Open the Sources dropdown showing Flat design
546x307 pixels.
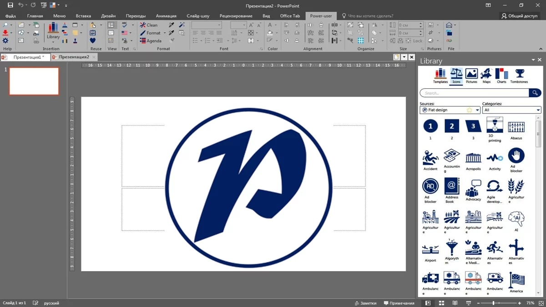pyautogui.click(x=450, y=110)
